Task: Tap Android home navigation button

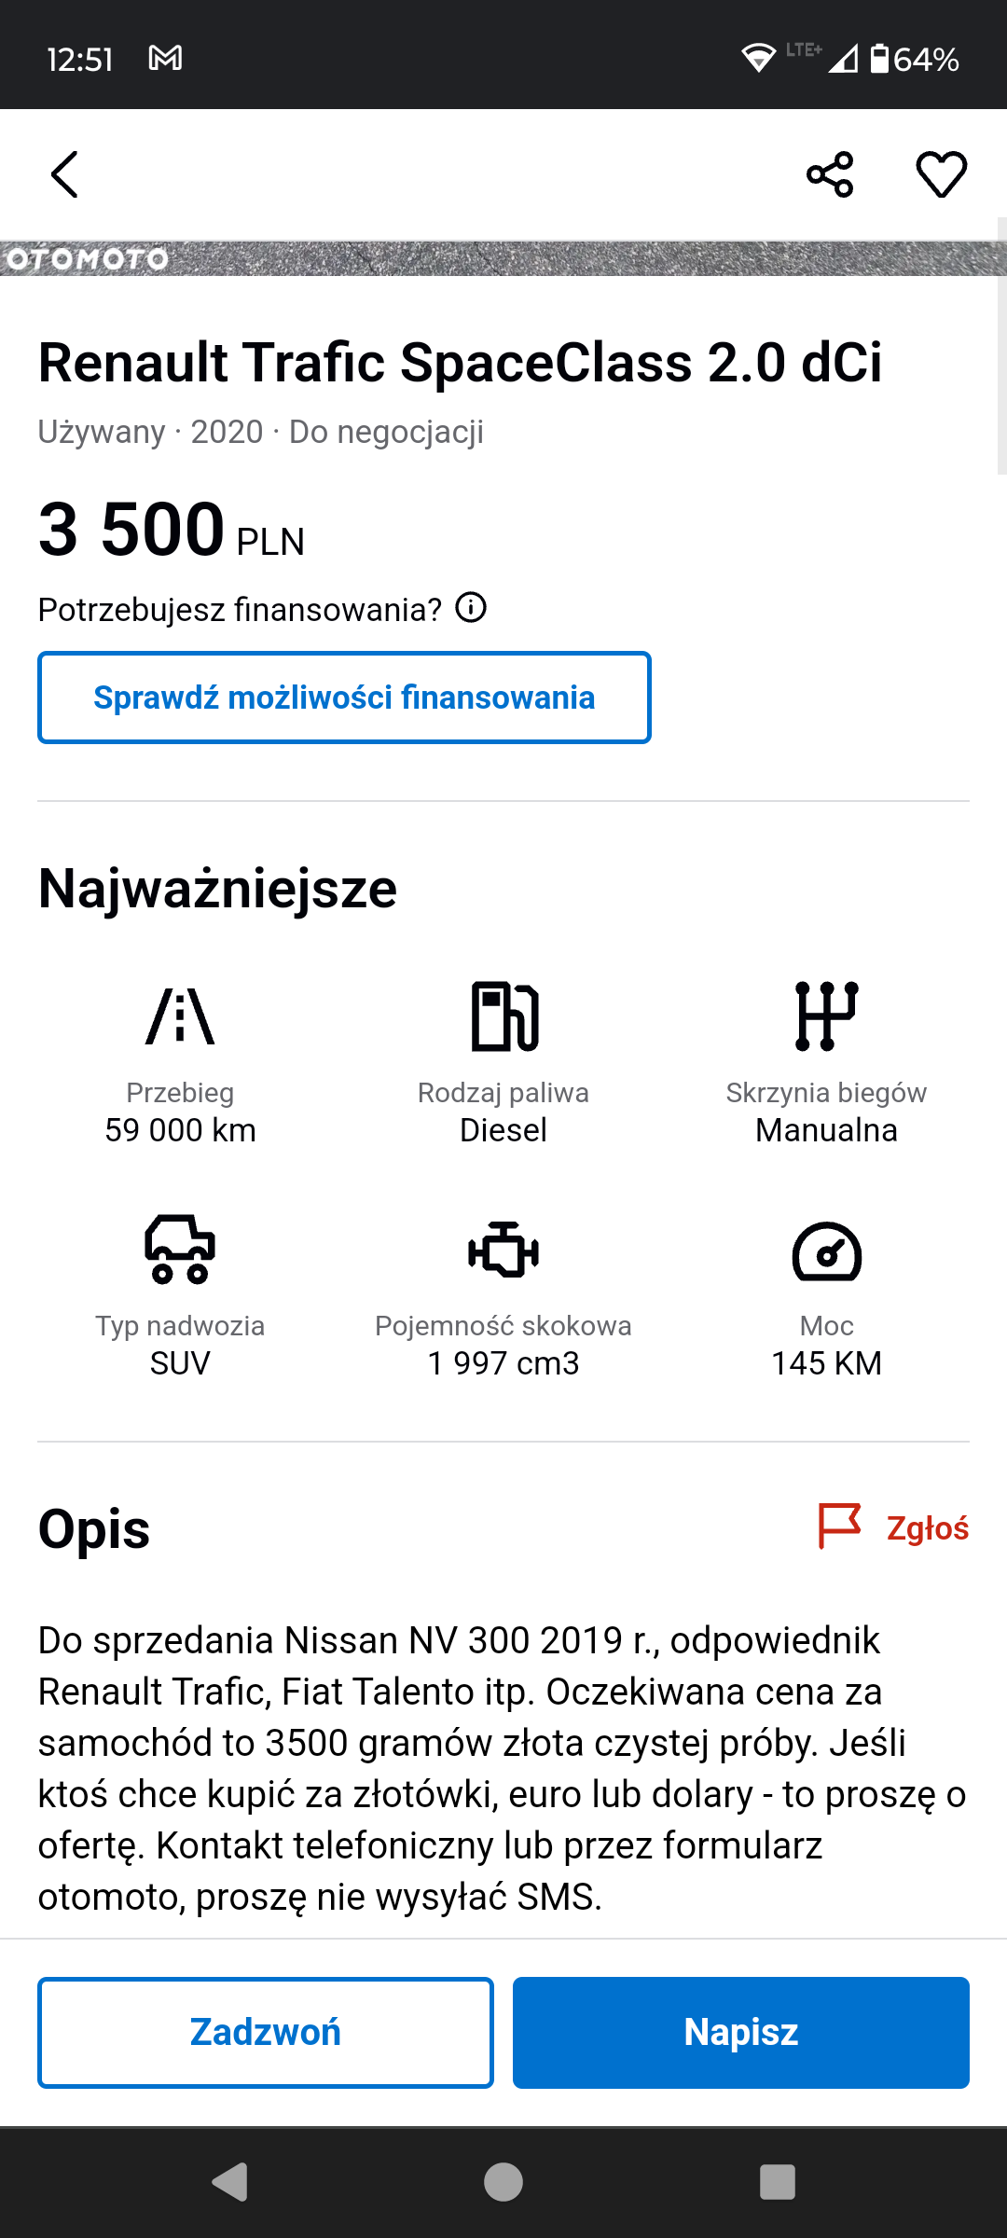Action: pyautogui.click(x=504, y=2182)
